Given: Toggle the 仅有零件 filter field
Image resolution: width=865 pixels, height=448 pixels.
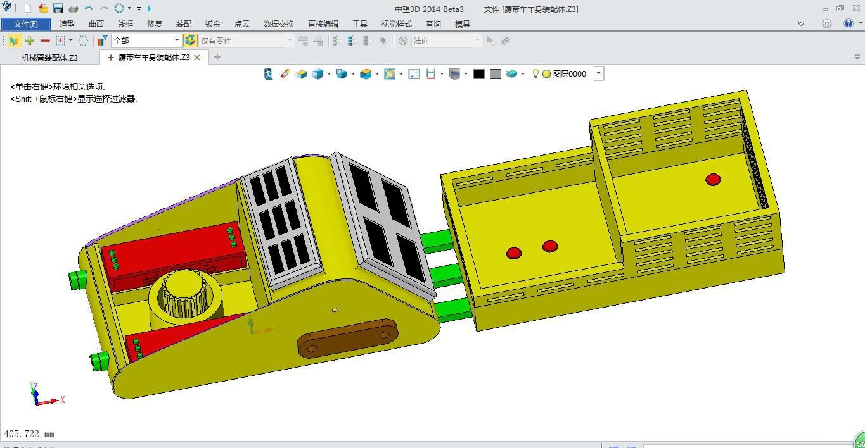Looking at the screenshot, I should pos(244,40).
